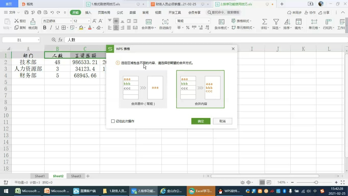Click 协作 collaborate button
The image size is (348, 196).
coord(310,13)
